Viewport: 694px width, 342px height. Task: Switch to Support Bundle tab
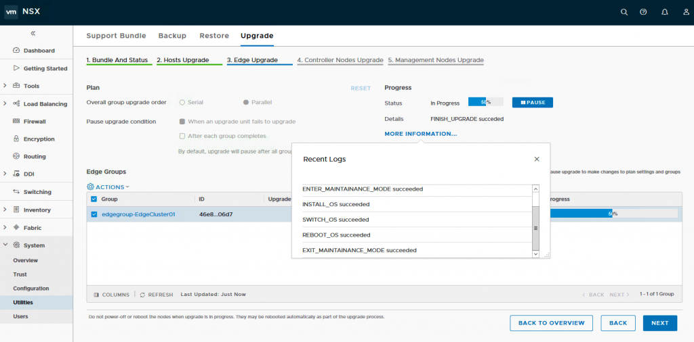(x=116, y=36)
